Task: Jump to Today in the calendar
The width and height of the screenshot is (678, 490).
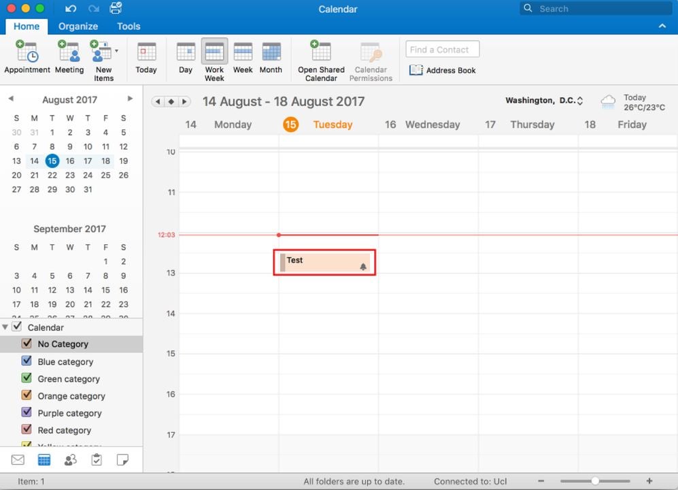Action: [x=146, y=58]
